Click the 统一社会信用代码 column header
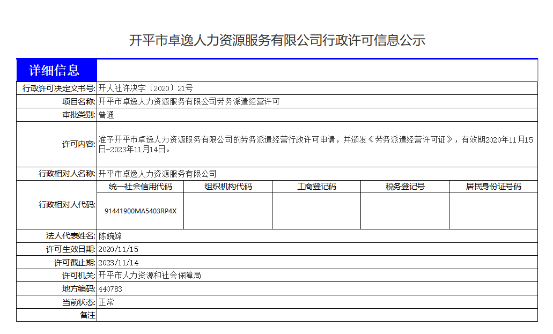Viewport: 553px width, 334px height. (x=141, y=187)
